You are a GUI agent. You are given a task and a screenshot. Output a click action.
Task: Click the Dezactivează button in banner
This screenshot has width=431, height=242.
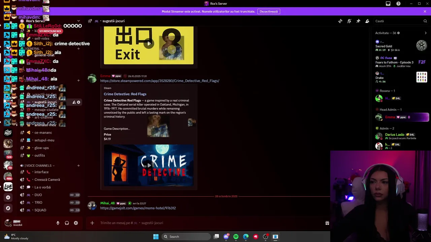(269, 11)
